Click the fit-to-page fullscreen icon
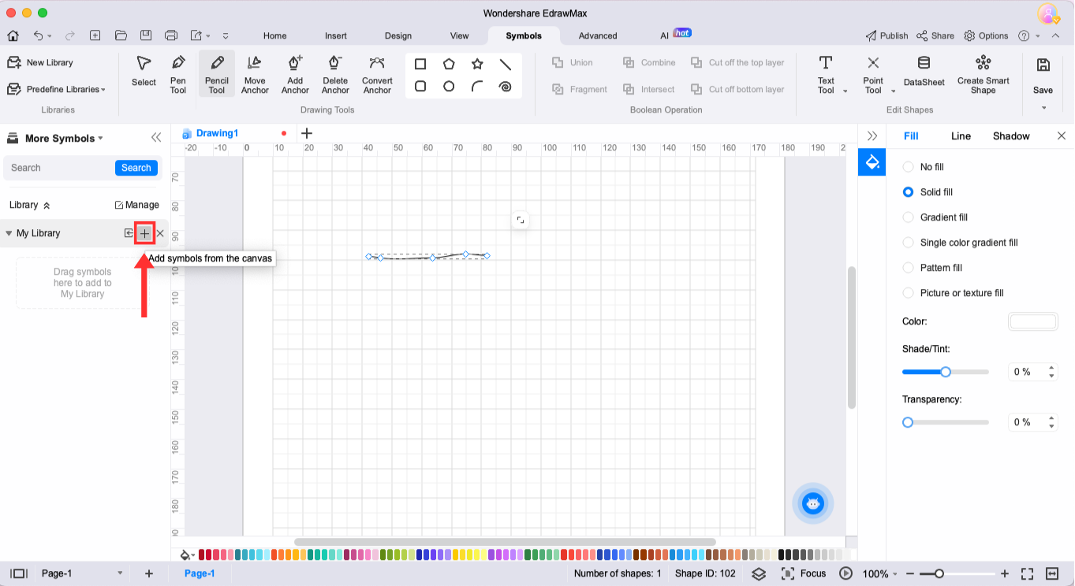The height and width of the screenshot is (586, 1075). click(x=1027, y=573)
